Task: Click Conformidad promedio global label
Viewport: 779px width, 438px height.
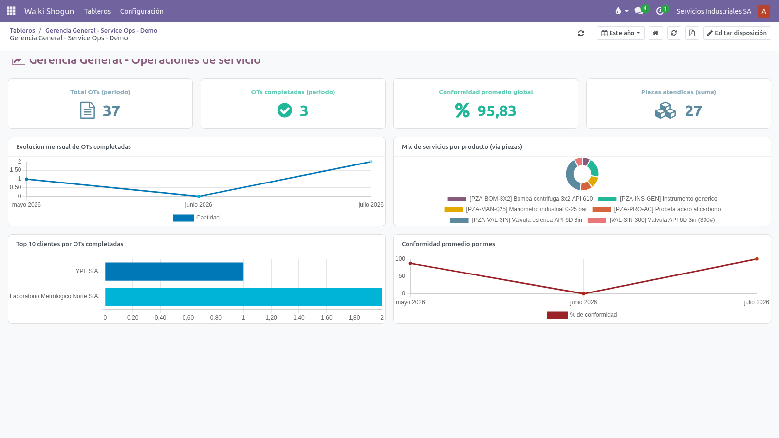Action: click(486, 92)
